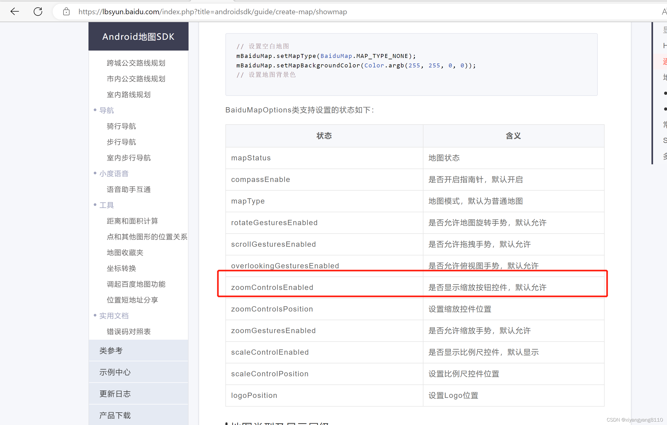Click the Android地图SDK sidebar header
Viewport: 667px width, 425px height.
pos(139,36)
